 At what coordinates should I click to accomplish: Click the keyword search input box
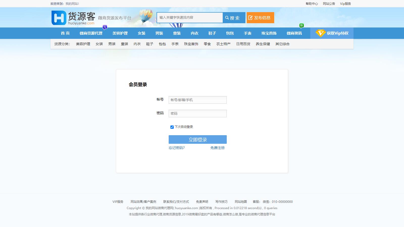(190, 18)
